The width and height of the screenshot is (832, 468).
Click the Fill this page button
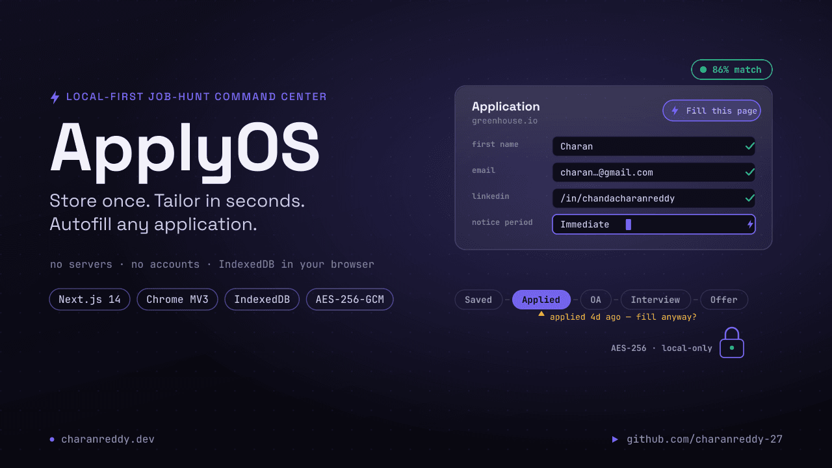click(712, 110)
